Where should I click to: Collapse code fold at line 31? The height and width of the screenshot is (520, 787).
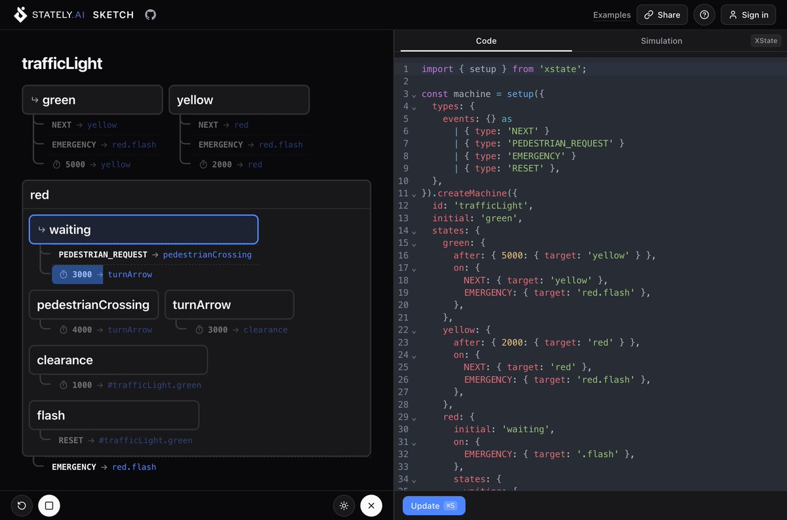click(x=414, y=443)
